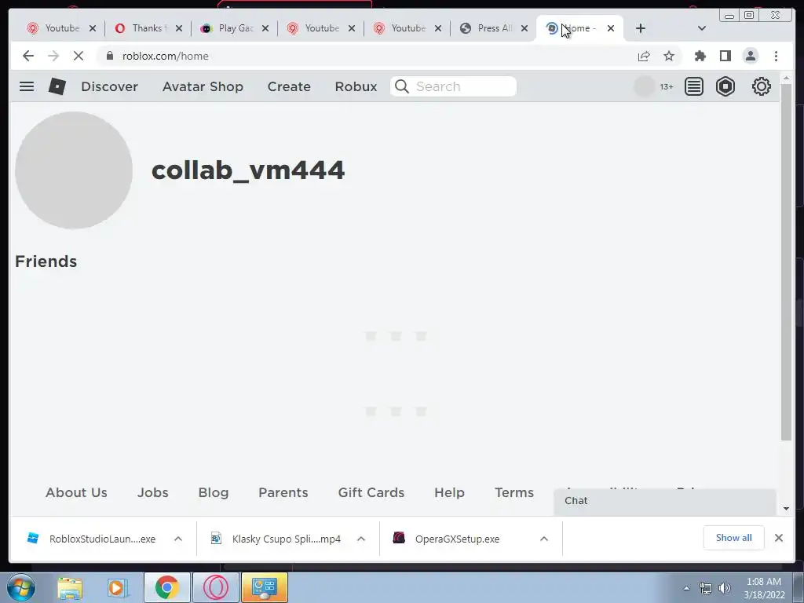Image resolution: width=804 pixels, height=603 pixels.
Task: Focus the Roblox search field
Action: tap(453, 86)
